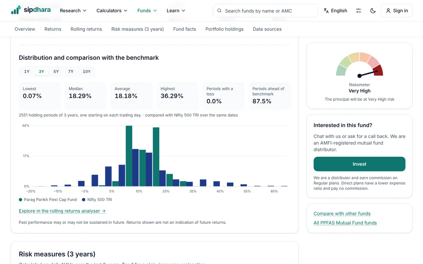Screen dimensions: 423x264
Task: Select the 3Y period option
Action: pos(42,71)
